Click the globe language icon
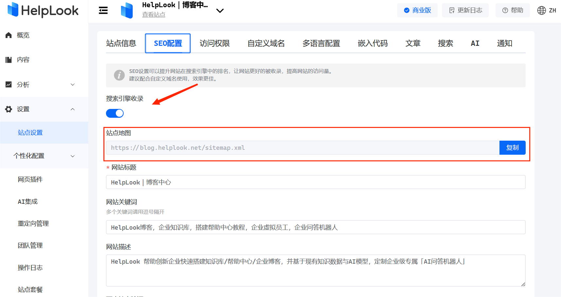 click(542, 10)
